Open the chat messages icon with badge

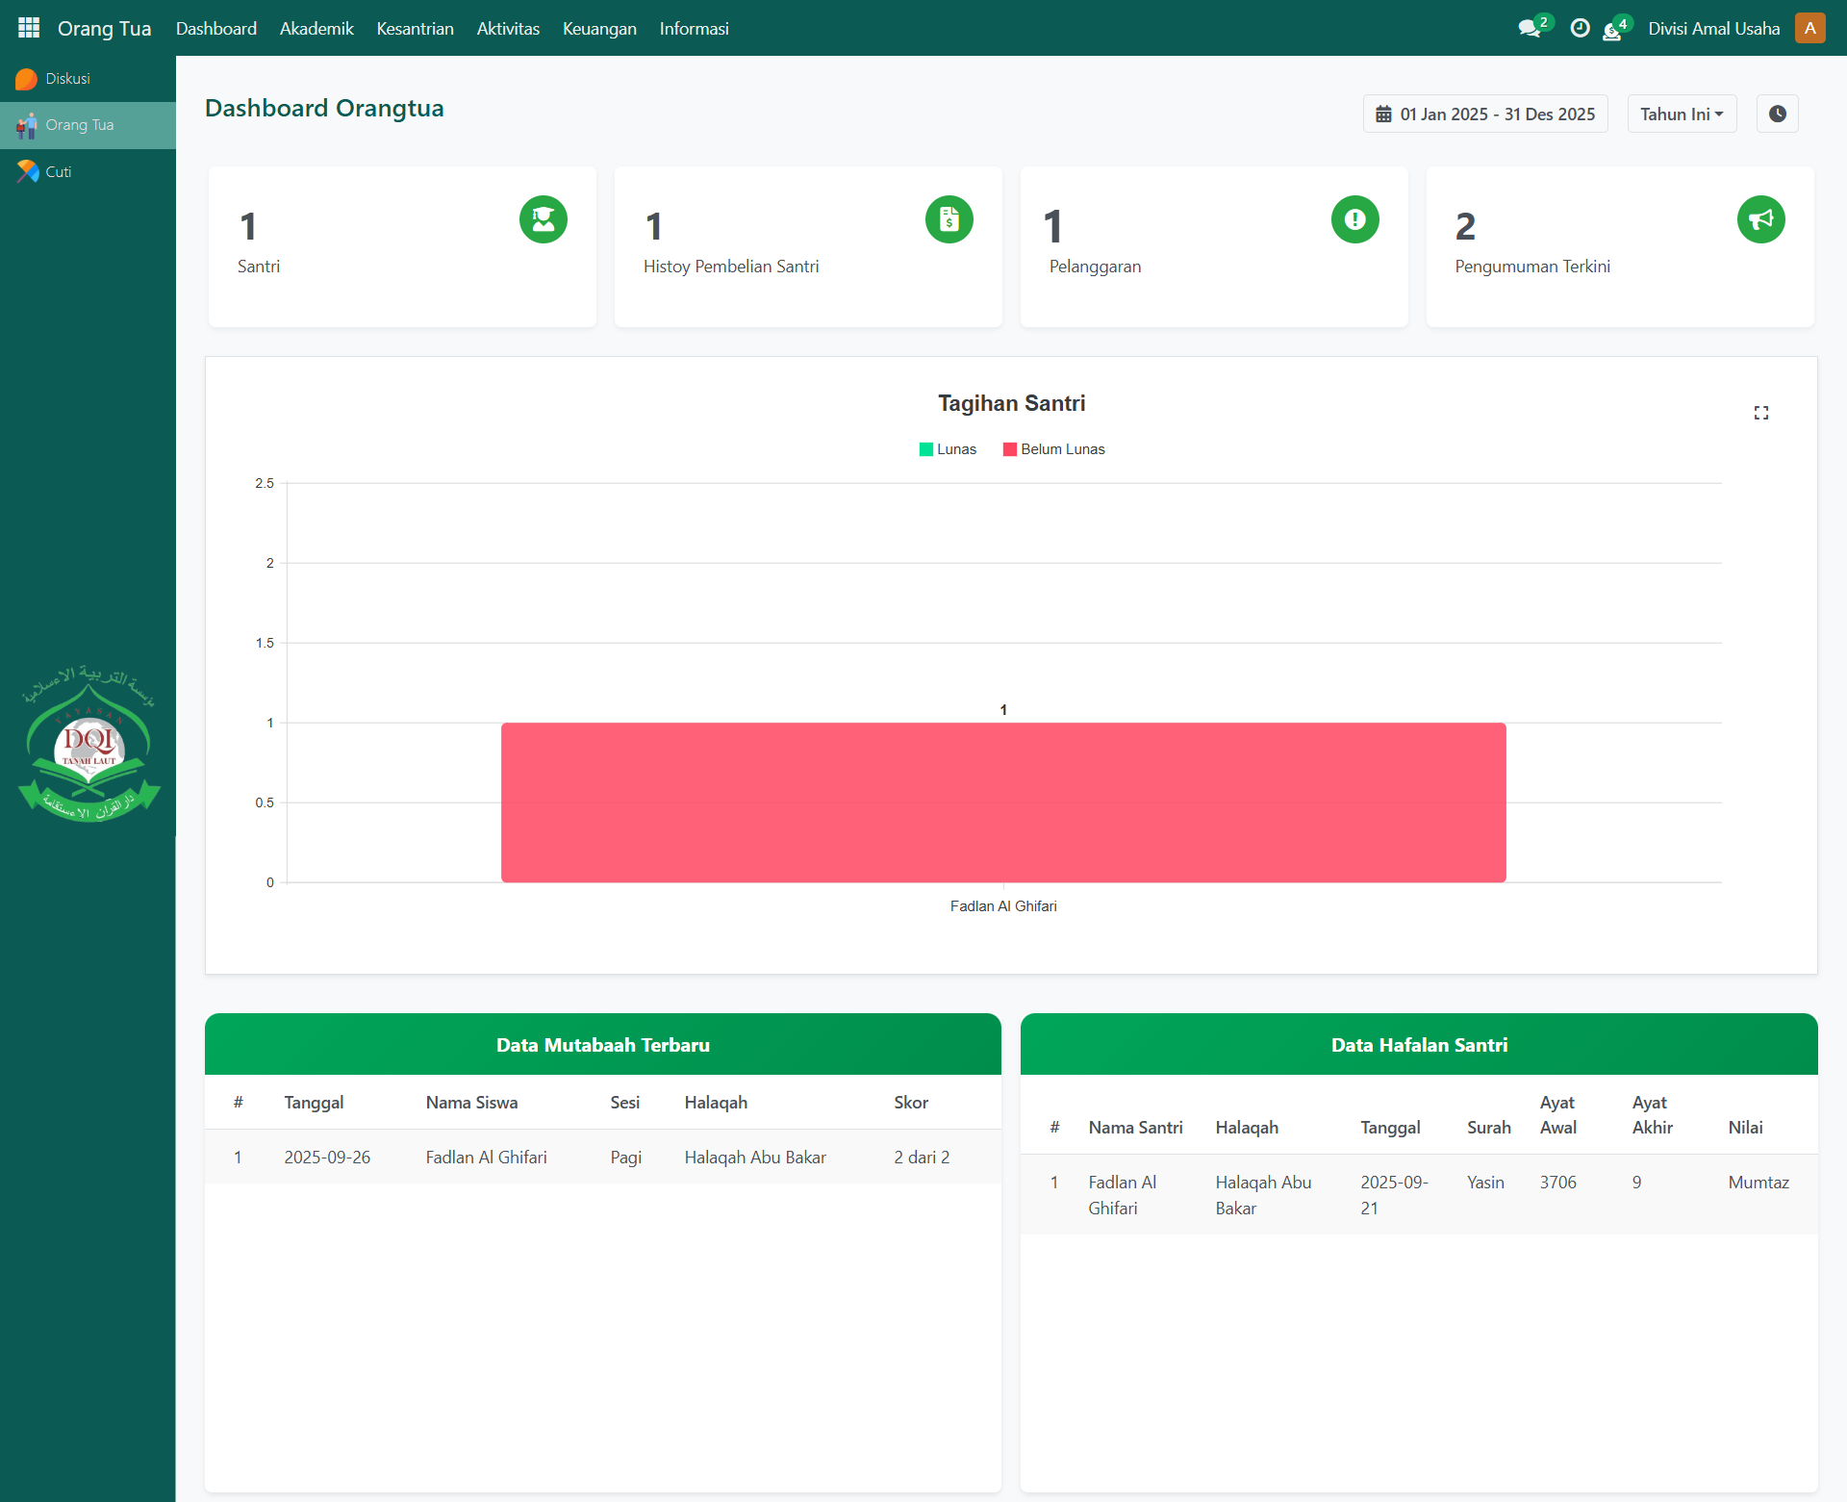coord(1529,29)
